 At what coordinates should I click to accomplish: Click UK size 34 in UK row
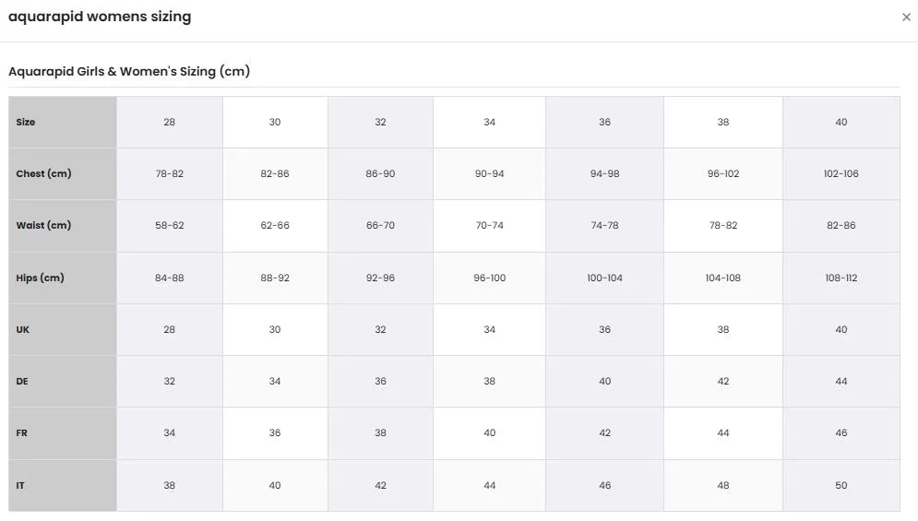489,329
